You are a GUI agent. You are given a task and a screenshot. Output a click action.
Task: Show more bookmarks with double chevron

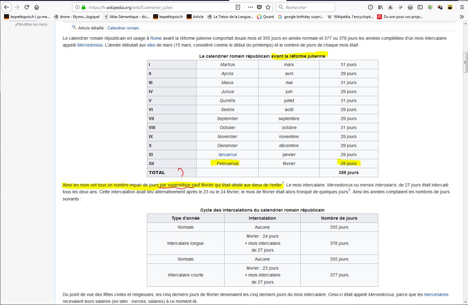[x=462, y=17]
